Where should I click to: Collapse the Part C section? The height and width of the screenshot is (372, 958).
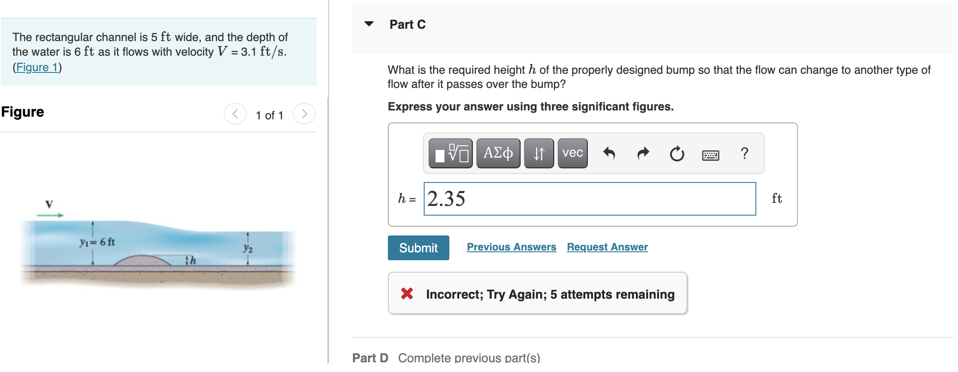tap(369, 24)
